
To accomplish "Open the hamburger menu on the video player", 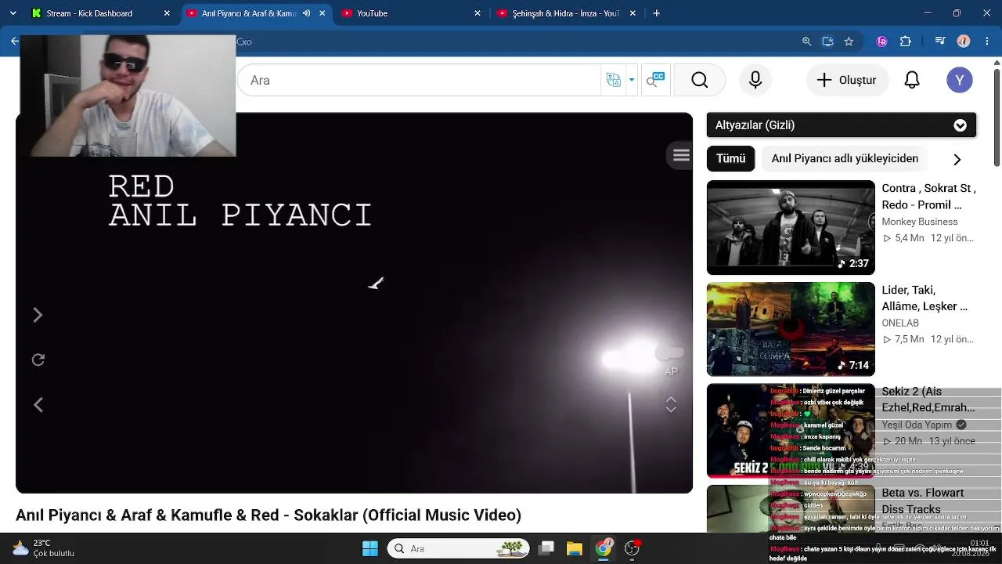I will click(681, 155).
